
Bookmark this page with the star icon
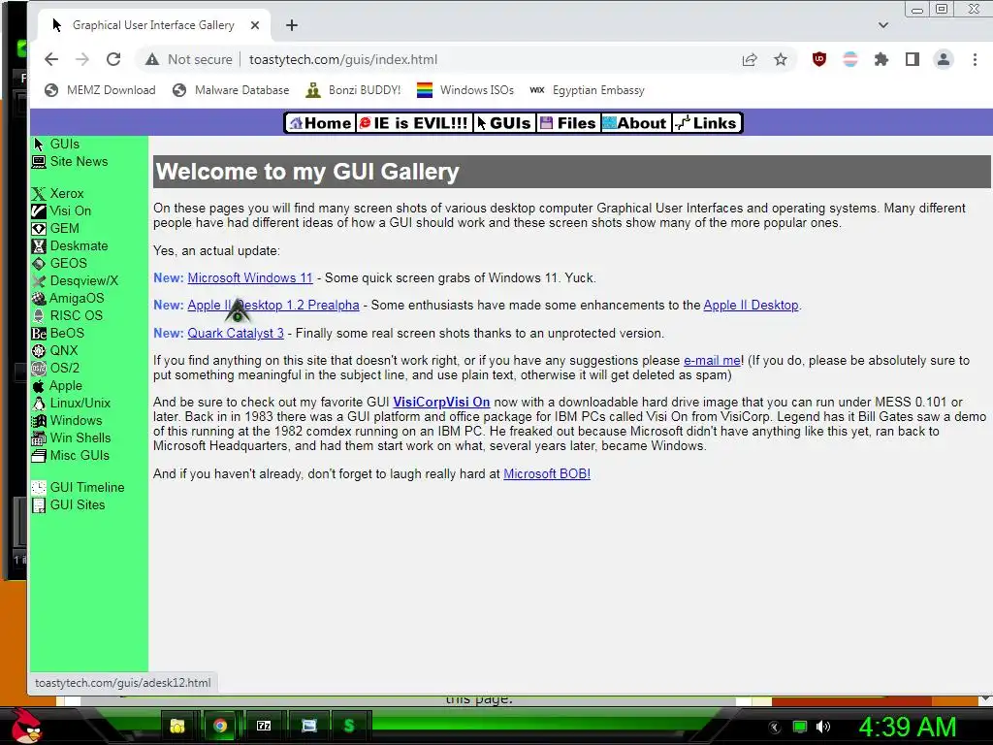point(781,59)
